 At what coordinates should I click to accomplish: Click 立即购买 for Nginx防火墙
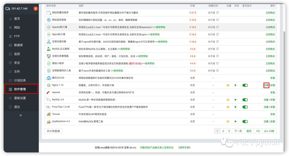[270, 35]
